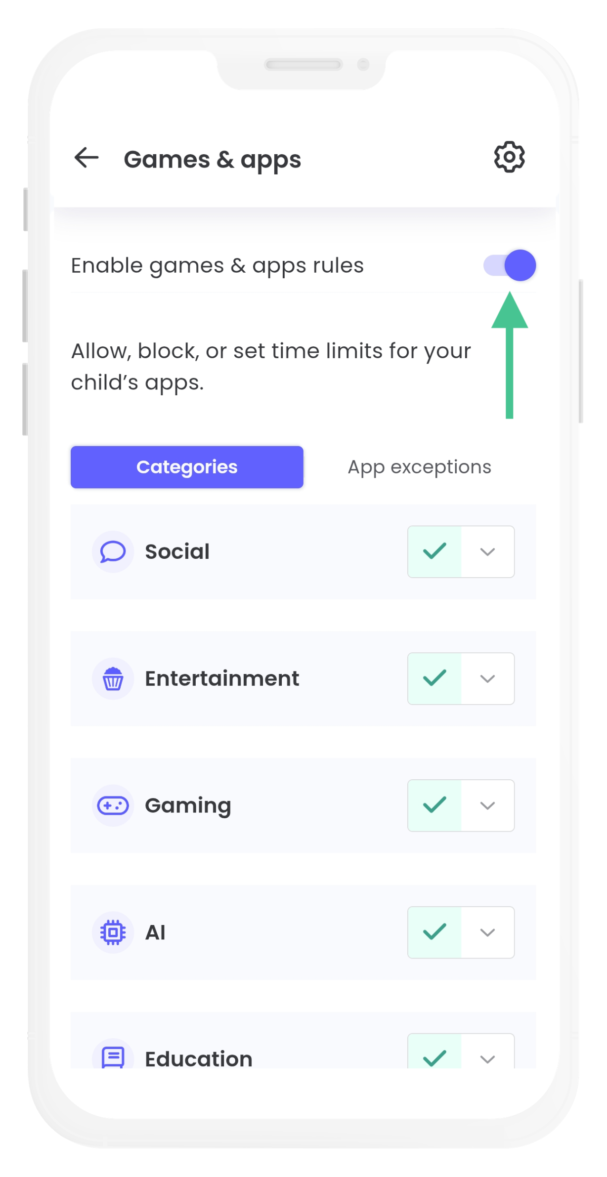The image size is (607, 1177).
Task: Expand the Social rule dropdown chevron
Action: point(488,552)
